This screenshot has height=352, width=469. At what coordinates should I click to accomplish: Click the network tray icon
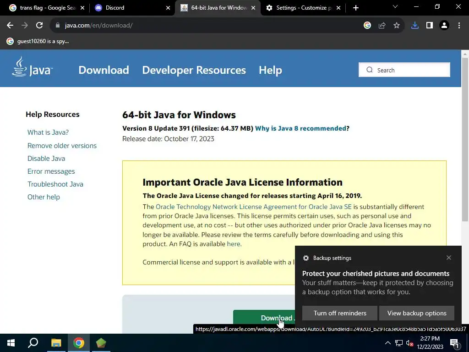[x=399, y=343]
